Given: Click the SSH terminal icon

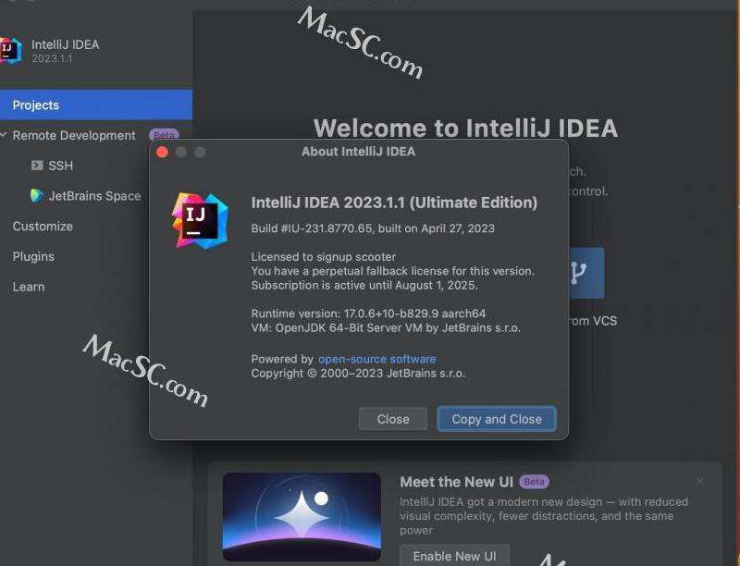Looking at the screenshot, I should [37, 165].
